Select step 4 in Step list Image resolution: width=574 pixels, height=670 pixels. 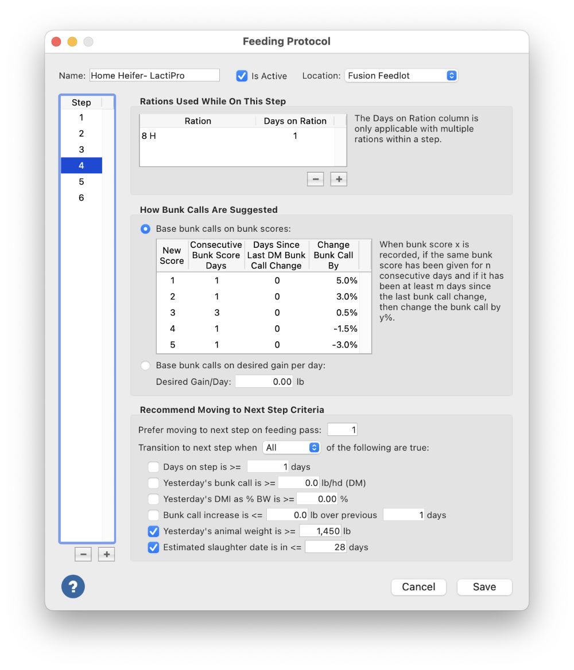(82, 165)
